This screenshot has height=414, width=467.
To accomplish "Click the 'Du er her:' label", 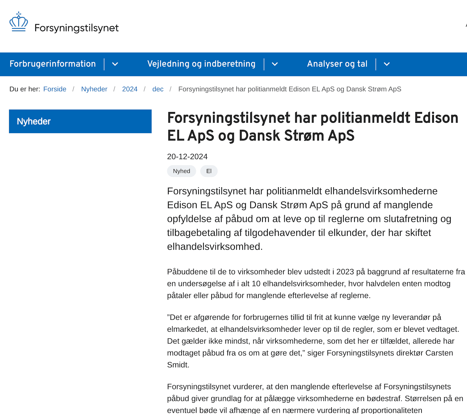I will click(x=25, y=89).
